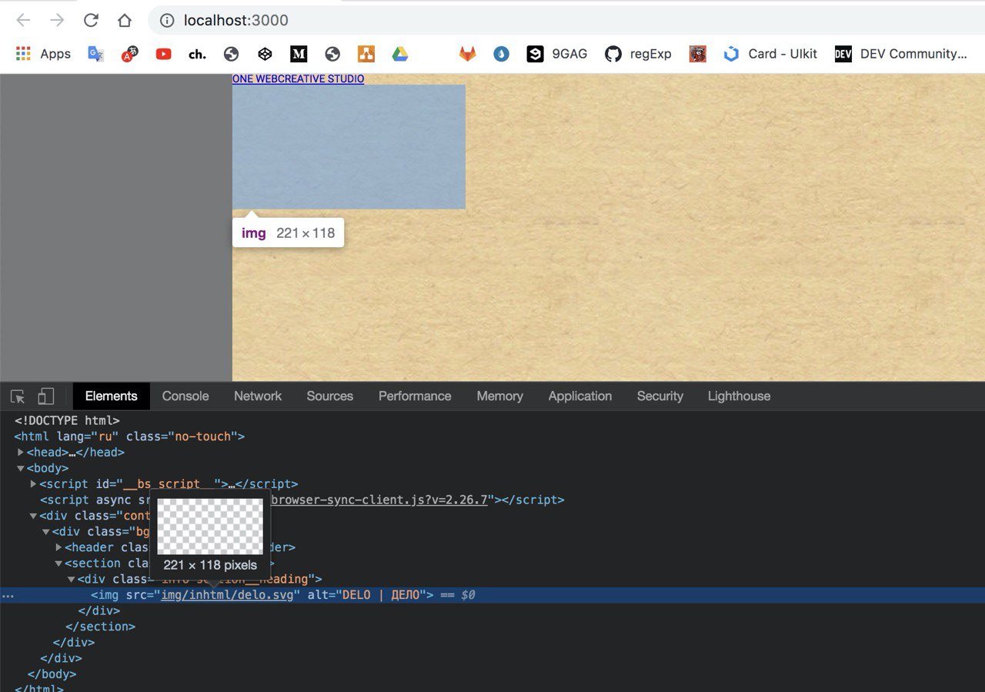Follow the ONE WEBCREATIVE STUDIO link
This screenshot has height=692, width=985.
[x=298, y=79]
